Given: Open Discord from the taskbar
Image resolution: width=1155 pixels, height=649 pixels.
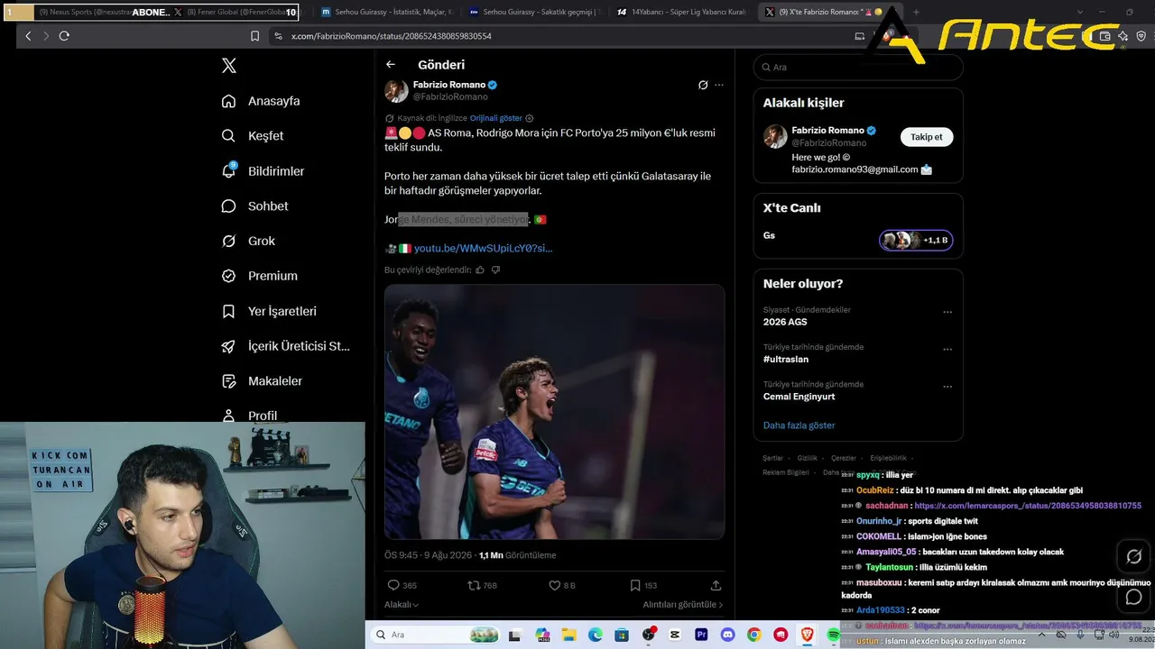Looking at the screenshot, I should (727, 635).
